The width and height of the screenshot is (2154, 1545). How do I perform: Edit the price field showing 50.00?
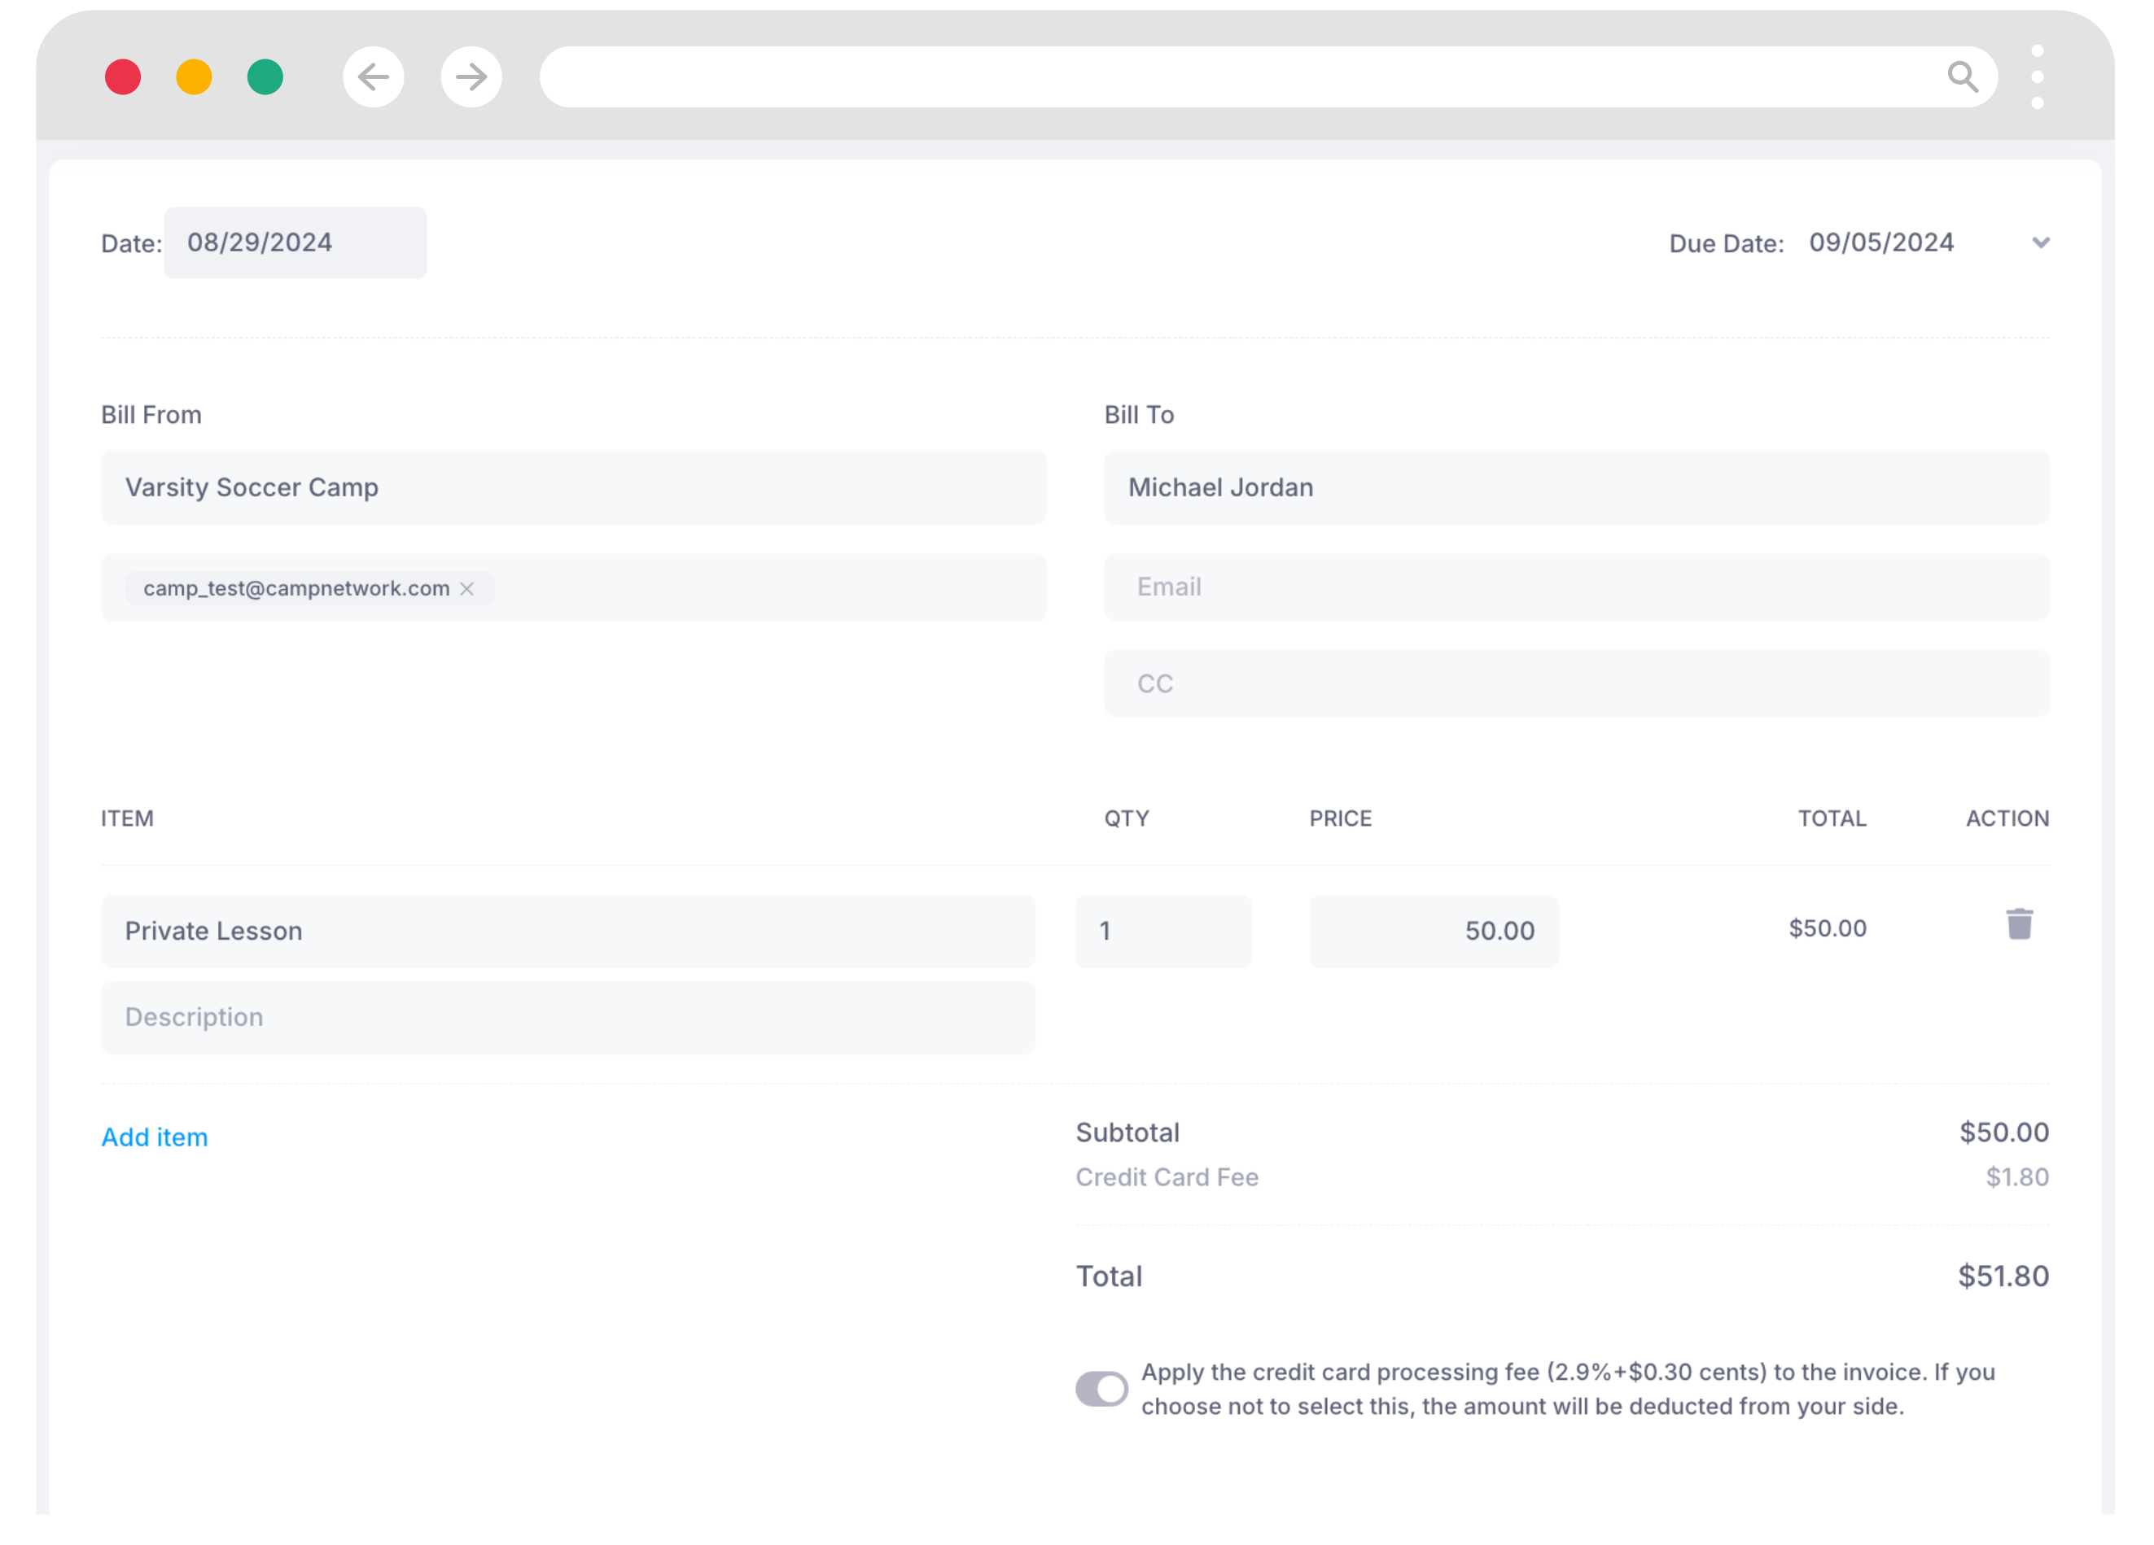1433,931
